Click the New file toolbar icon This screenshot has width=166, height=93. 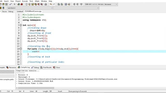pyautogui.click(x=26, y=4)
